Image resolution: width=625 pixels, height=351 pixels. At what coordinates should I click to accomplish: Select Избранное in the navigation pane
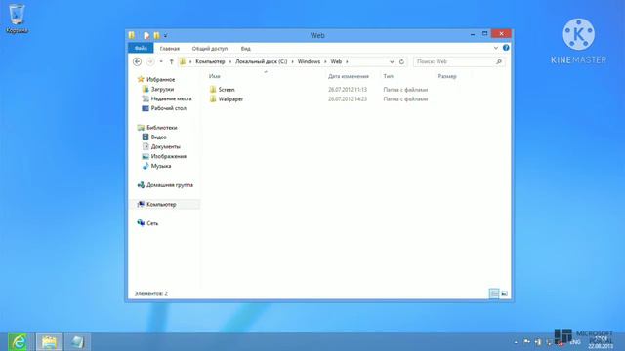[x=160, y=80]
